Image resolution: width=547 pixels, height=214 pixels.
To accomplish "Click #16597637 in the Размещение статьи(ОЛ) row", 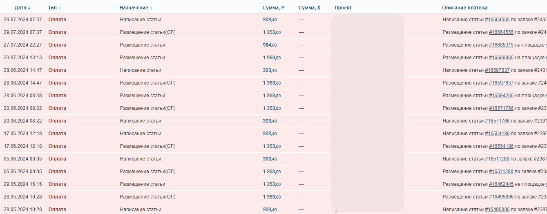I will point(501,83).
